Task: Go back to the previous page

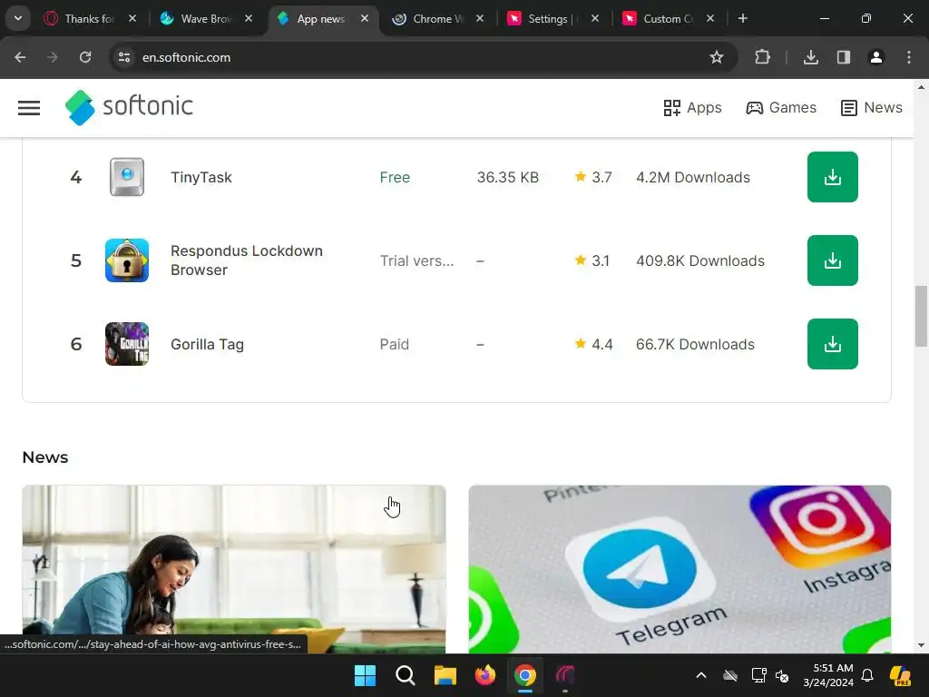Action: (x=20, y=57)
